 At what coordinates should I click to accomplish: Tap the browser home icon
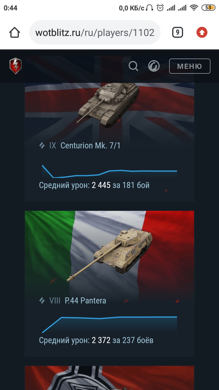coord(15,33)
